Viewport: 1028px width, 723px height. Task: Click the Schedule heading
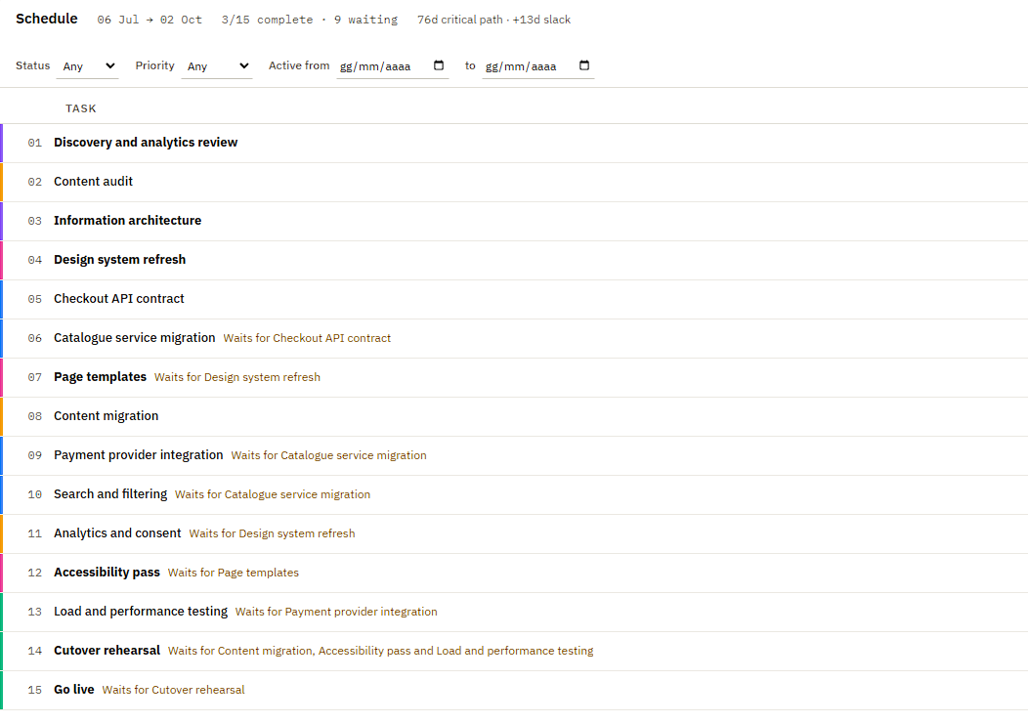pyautogui.click(x=47, y=19)
